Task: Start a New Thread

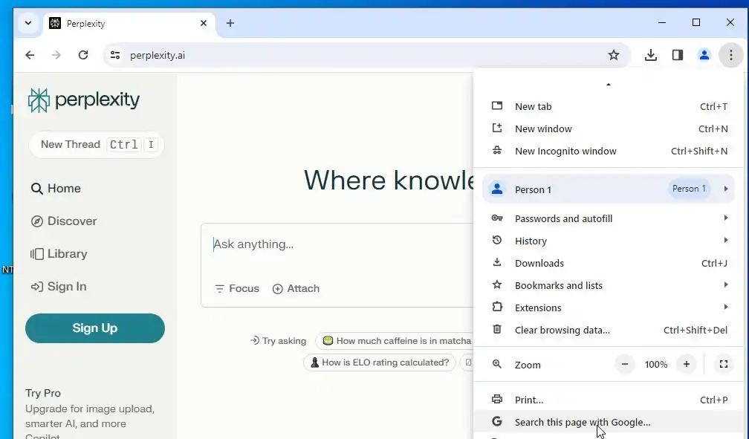Action: tap(97, 144)
